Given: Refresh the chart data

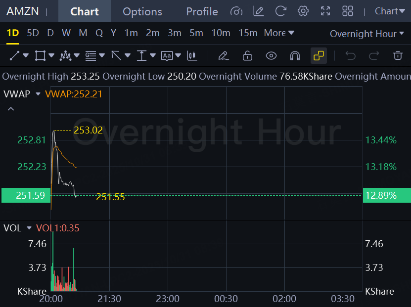Looking at the screenshot, I should point(280,11).
